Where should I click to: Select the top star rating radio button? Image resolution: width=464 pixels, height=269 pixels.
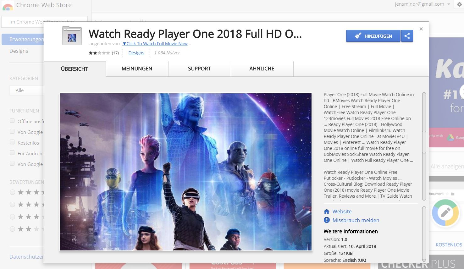[13, 192]
